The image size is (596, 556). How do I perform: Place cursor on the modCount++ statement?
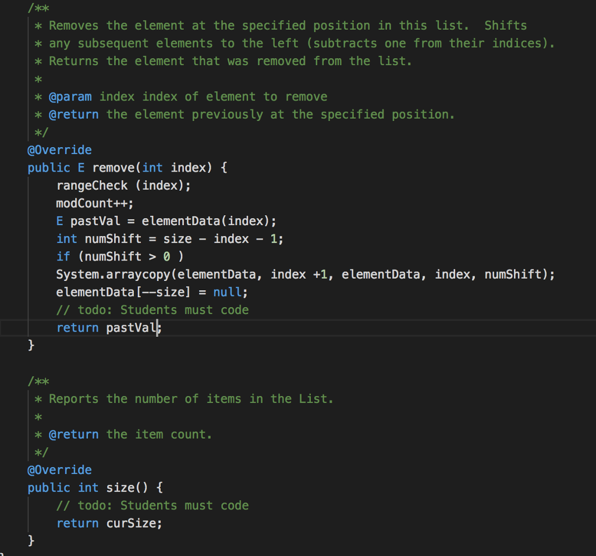(94, 203)
